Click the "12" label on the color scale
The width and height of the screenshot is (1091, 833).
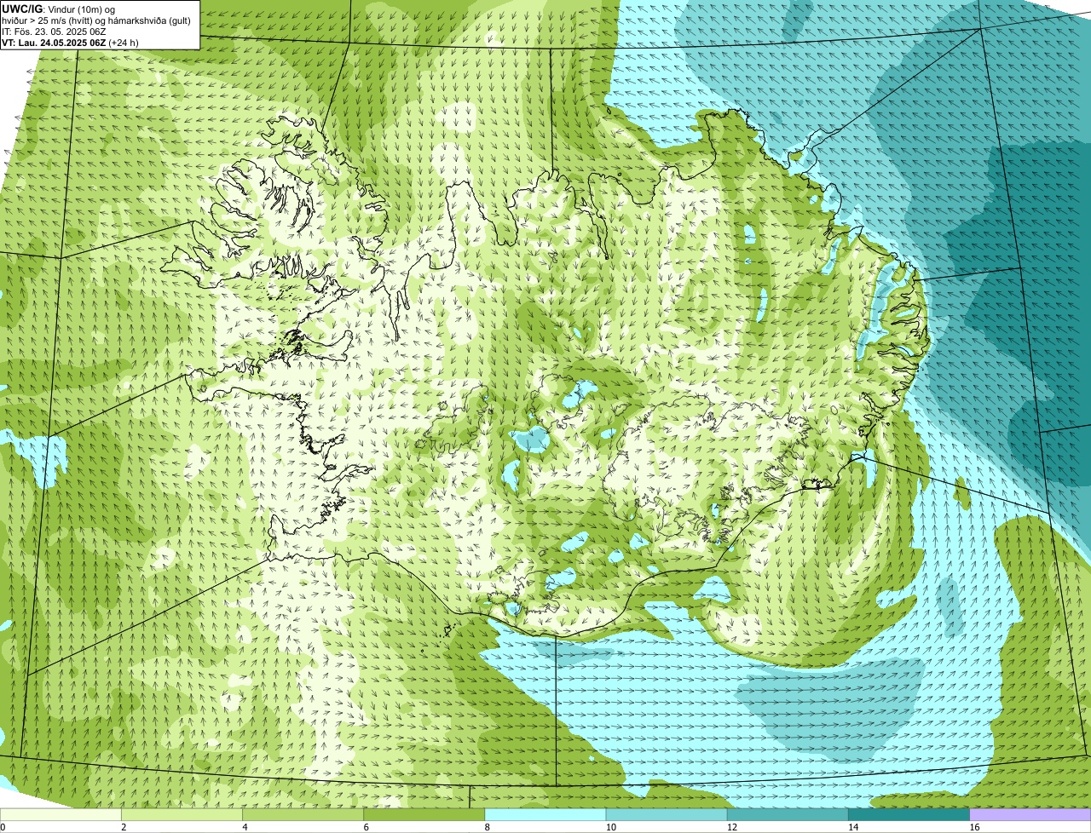731,827
